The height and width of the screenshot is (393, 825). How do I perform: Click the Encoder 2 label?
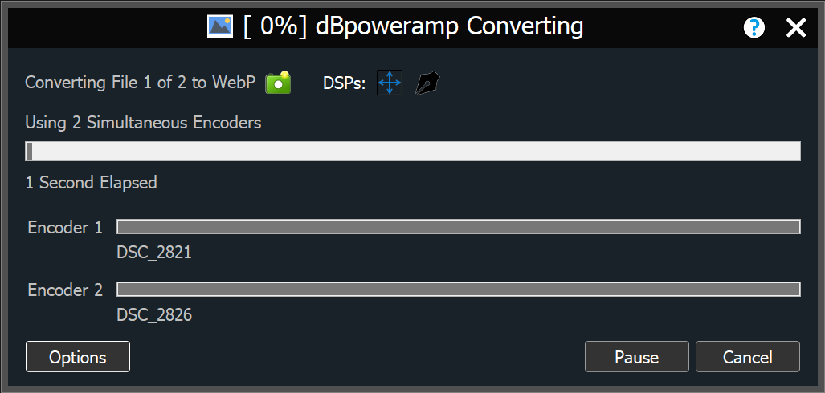coord(65,290)
